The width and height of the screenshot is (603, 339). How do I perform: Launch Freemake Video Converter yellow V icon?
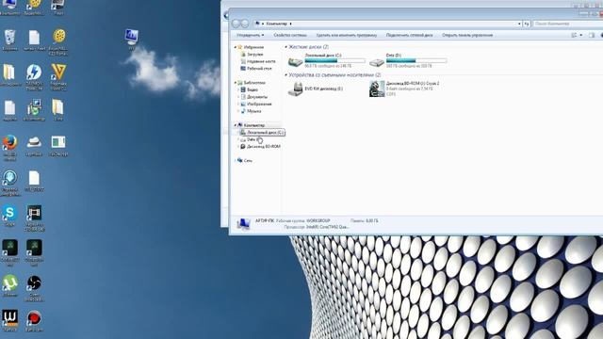click(x=58, y=76)
